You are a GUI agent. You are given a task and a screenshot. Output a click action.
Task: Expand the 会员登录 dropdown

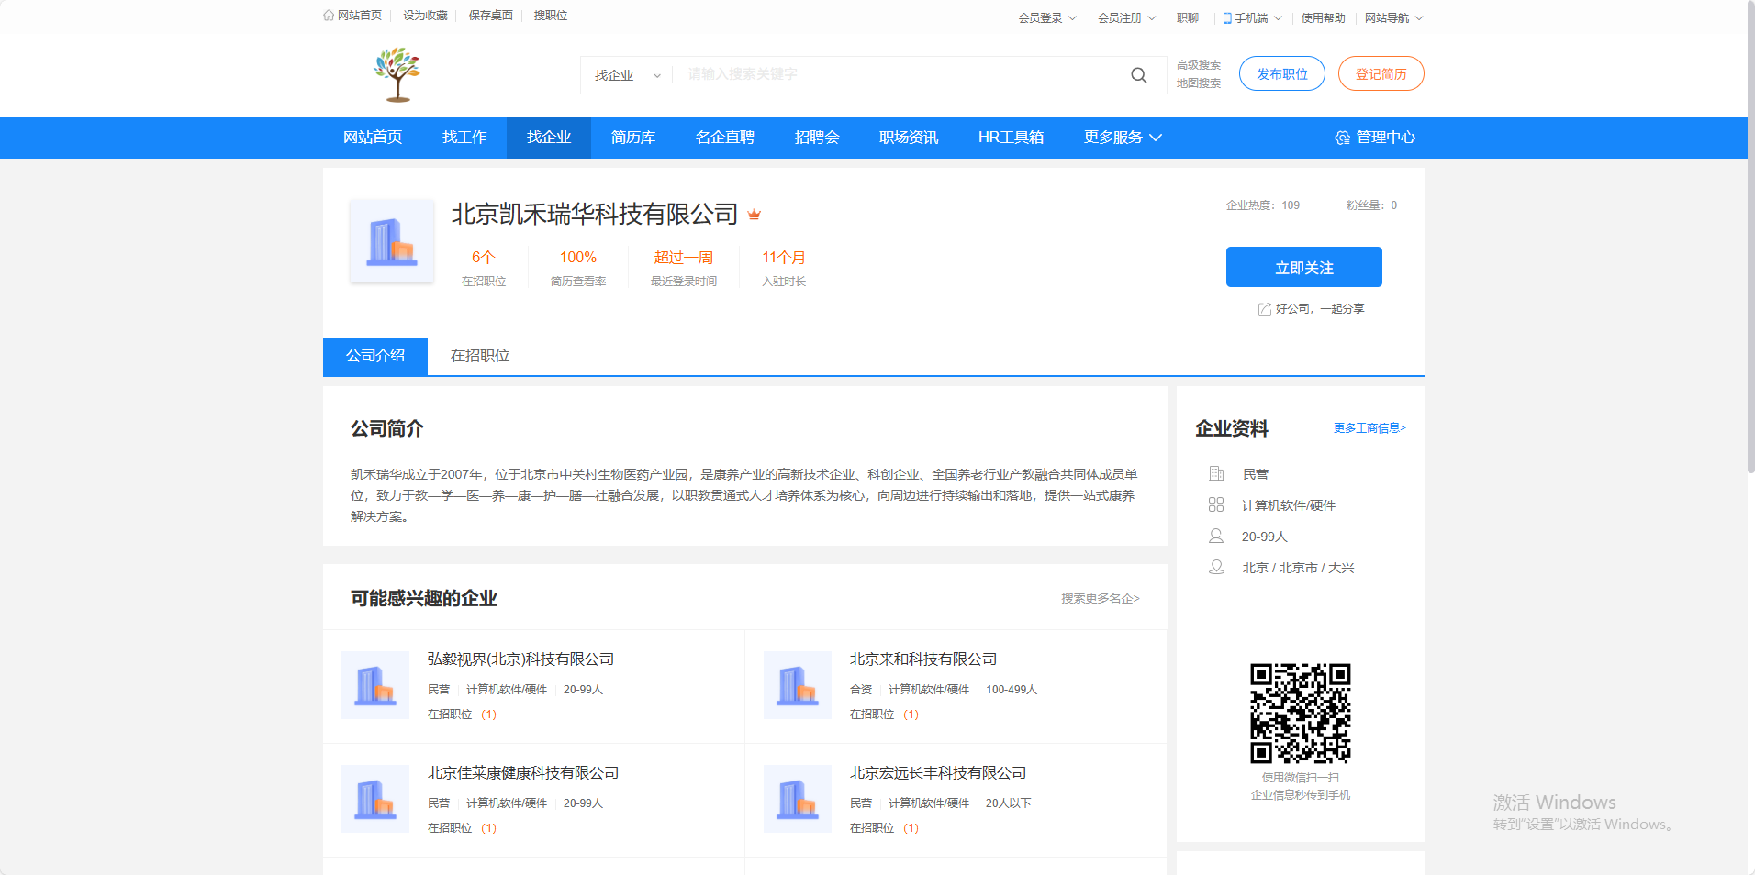coord(1045,17)
